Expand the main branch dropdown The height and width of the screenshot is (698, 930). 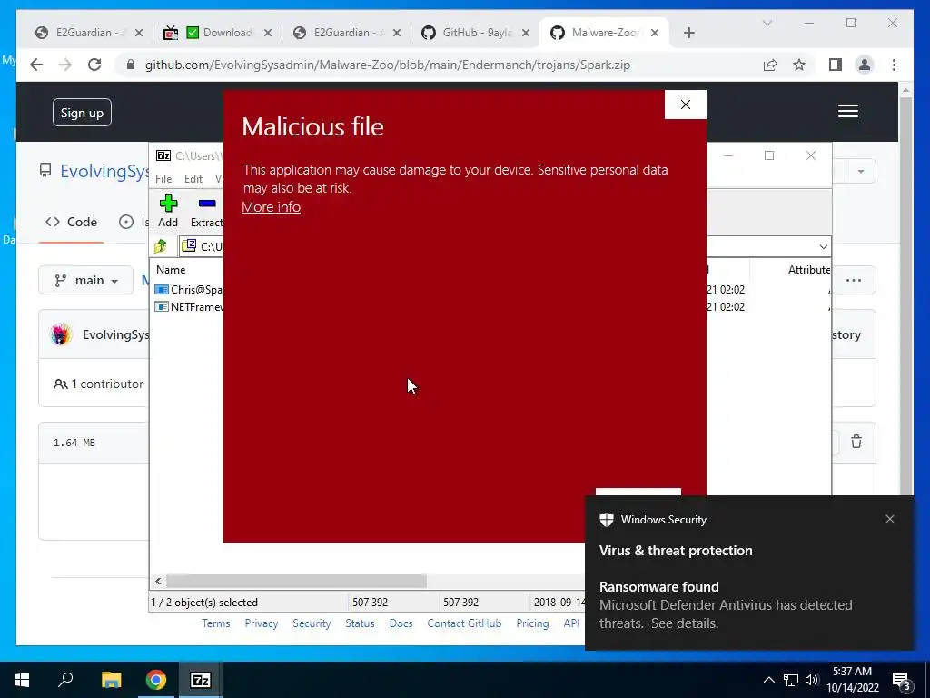point(86,280)
